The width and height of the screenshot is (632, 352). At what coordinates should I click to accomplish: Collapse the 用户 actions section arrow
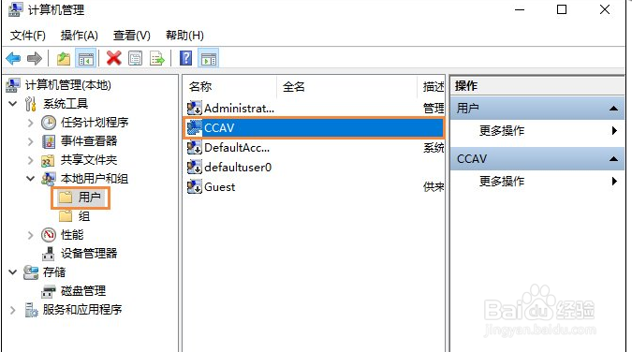pos(613,108)
